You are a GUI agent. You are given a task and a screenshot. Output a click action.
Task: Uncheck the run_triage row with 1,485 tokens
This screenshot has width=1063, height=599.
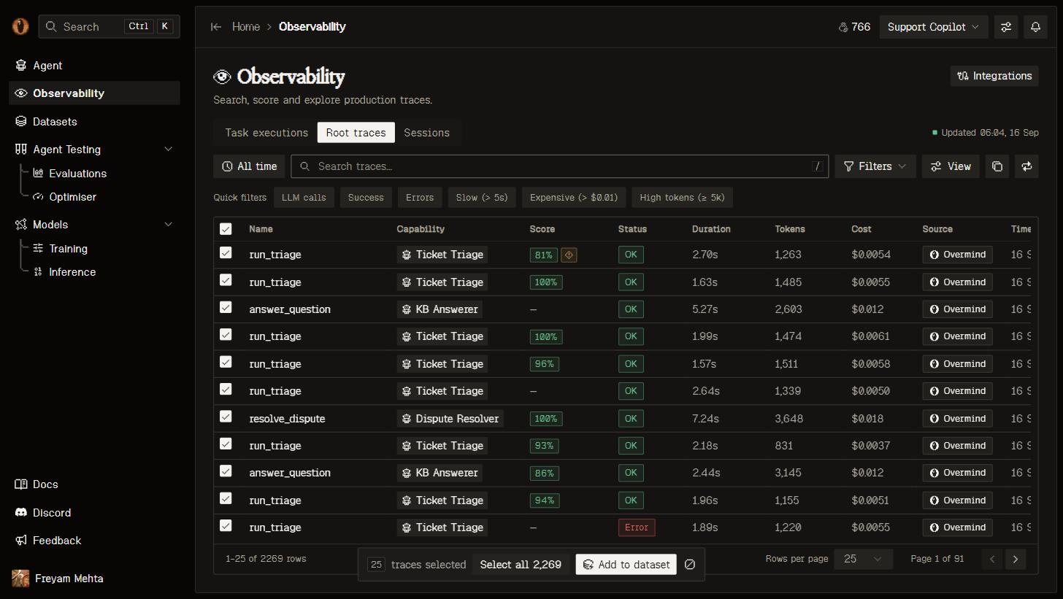click(226, 280)
